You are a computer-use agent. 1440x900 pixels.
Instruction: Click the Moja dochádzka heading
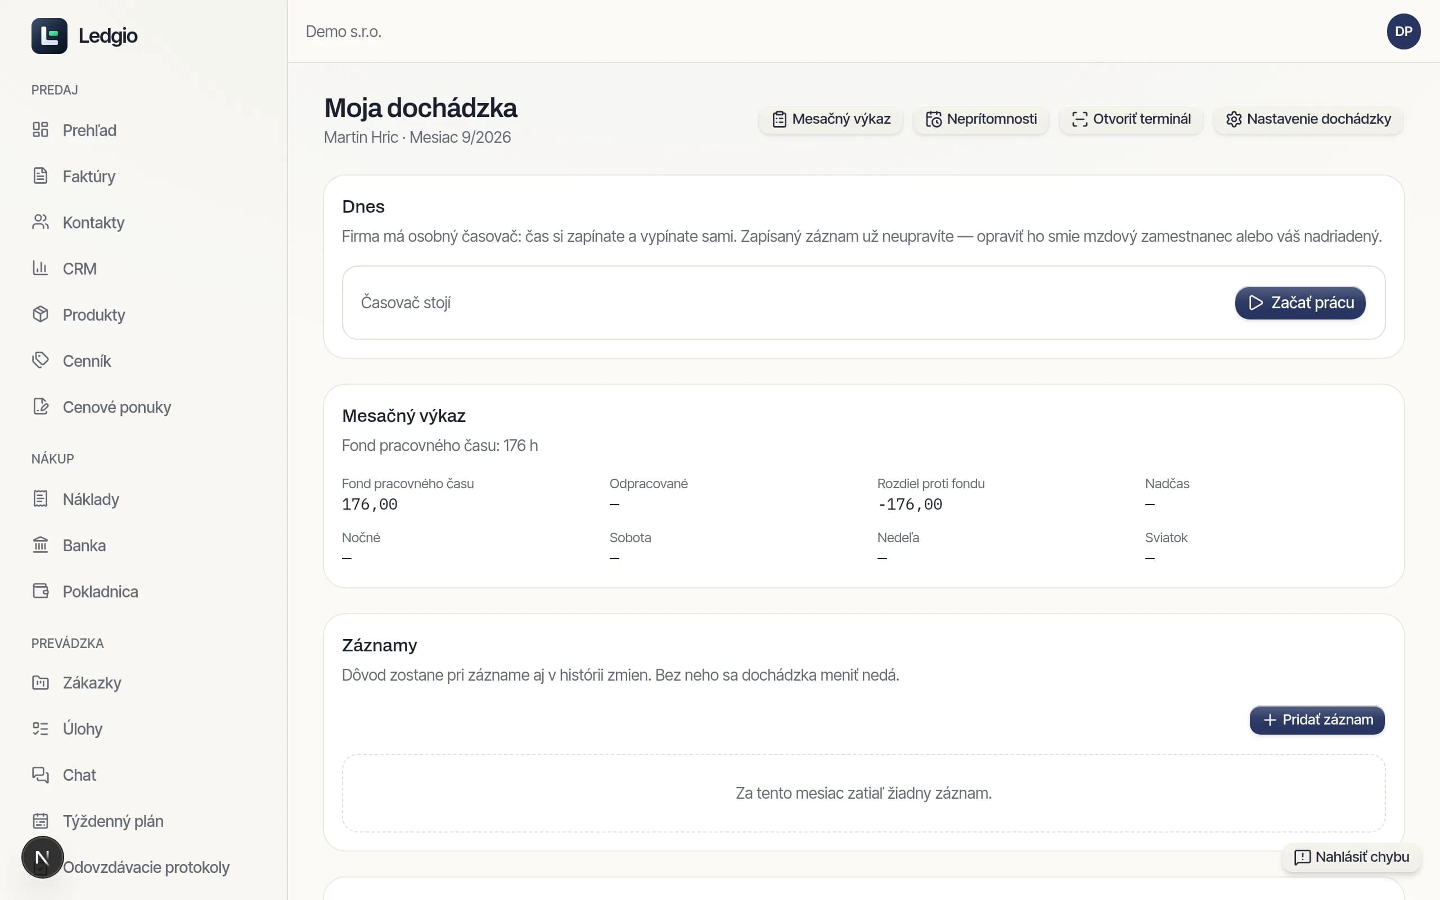421,109
